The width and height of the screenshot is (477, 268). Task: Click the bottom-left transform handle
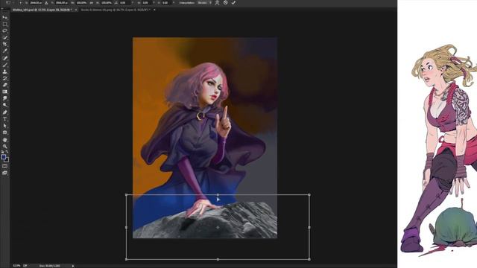126,259
